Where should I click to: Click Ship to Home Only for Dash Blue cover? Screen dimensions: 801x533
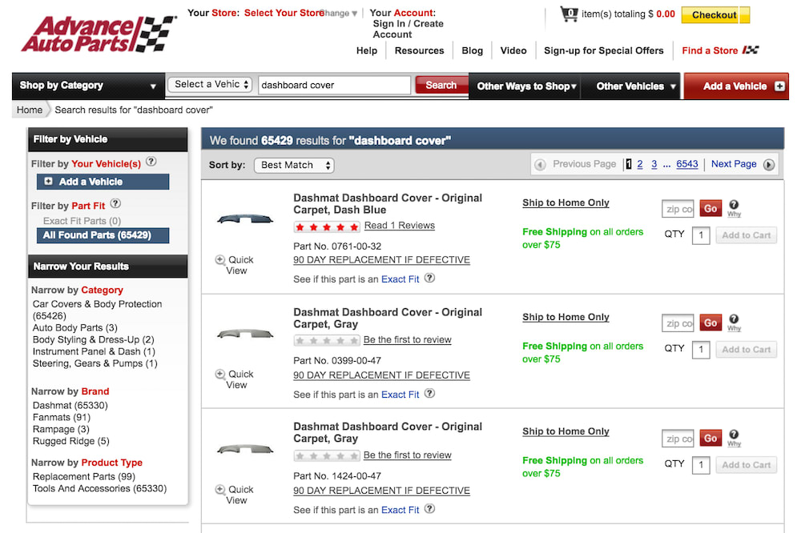[x=566, y=202]
